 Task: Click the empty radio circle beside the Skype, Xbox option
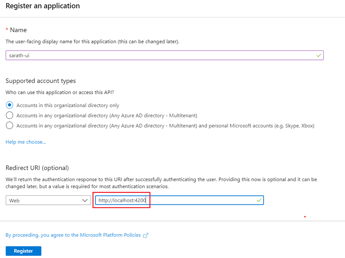tap(9, 125)
